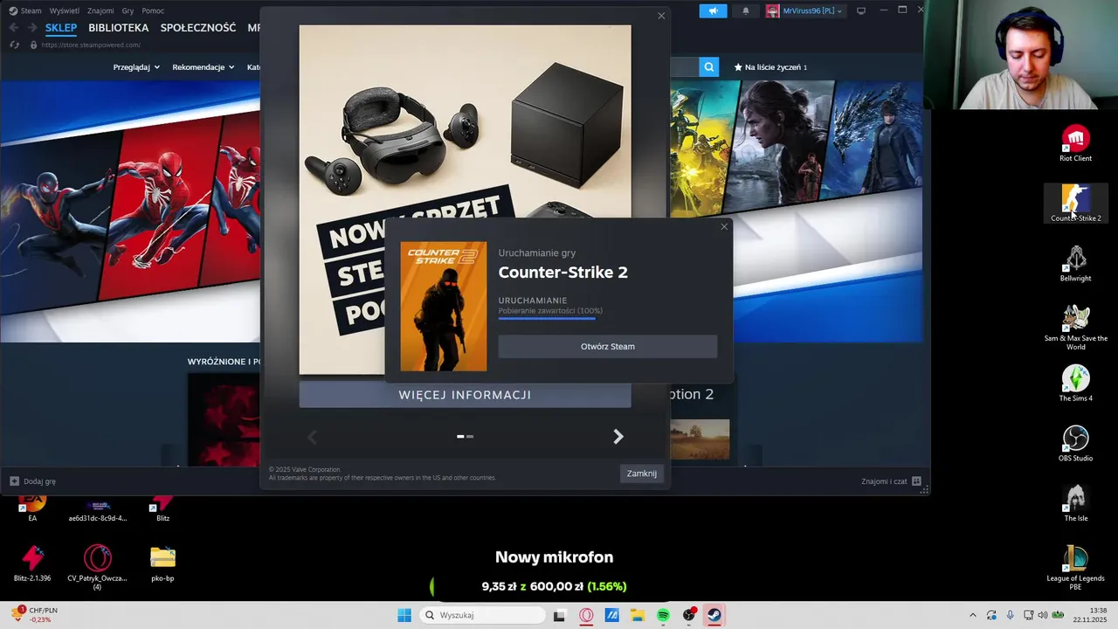This screenshot has height=629, width=1118.
Task: Open Znajomi i czat panel
Action: tap(891, 481)
